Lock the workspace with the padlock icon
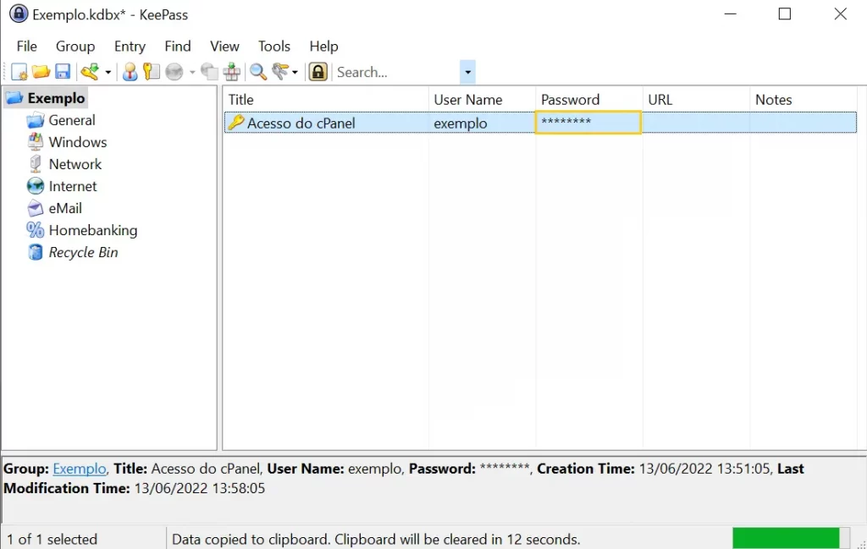The height and width of the screenshot is (549, 867). pyautogui.click(x=318, y=72)
